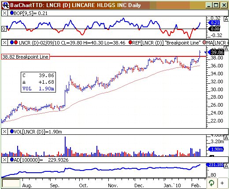Toggle auto-scale A on price pane
Image resolution: width=229 pixels, height=189 pixels.
(226, 48)
